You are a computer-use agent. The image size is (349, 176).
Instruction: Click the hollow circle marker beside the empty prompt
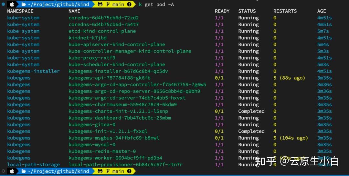tap(4, 171)
